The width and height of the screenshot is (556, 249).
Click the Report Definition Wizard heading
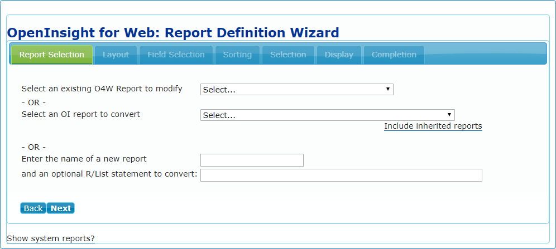[x=173, y=32]
